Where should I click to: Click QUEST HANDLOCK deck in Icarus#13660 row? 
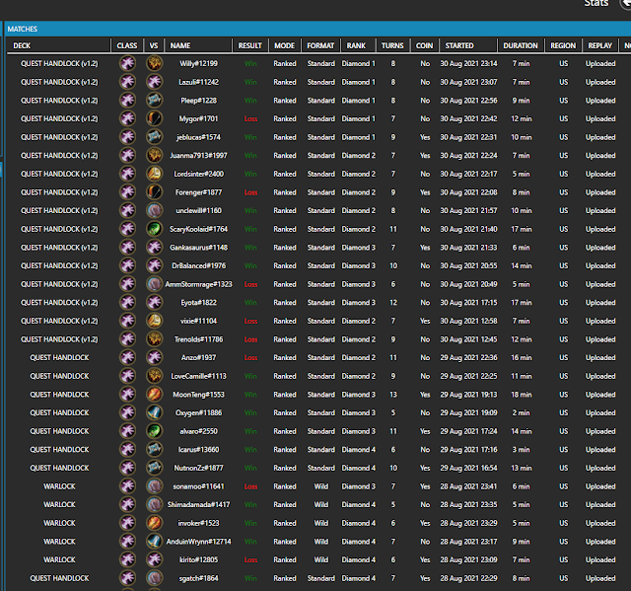[x=59, y=450]
